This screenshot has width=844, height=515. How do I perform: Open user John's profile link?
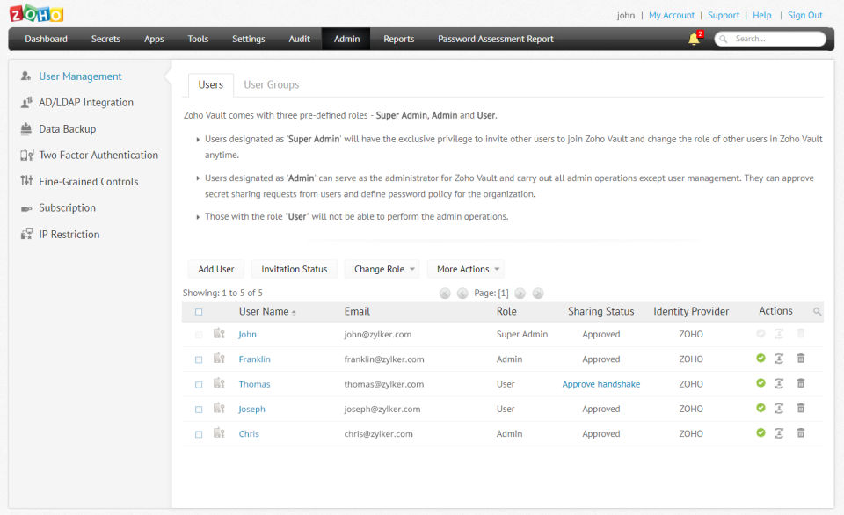tap(248, 334)
